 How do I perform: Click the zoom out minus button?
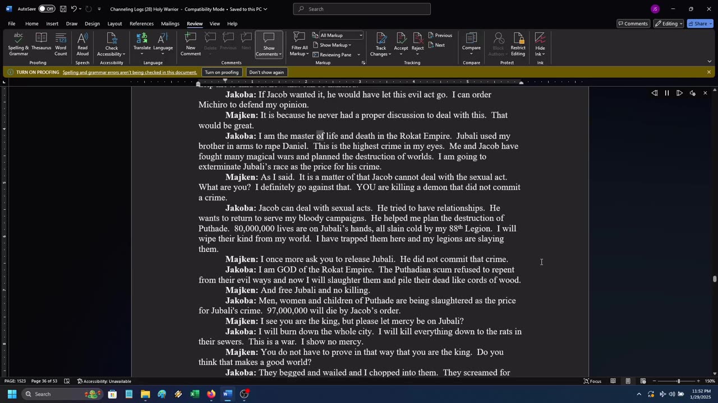point(655,381)
